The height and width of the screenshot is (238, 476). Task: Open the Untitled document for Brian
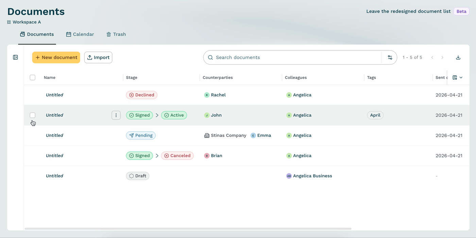point(54,156)
